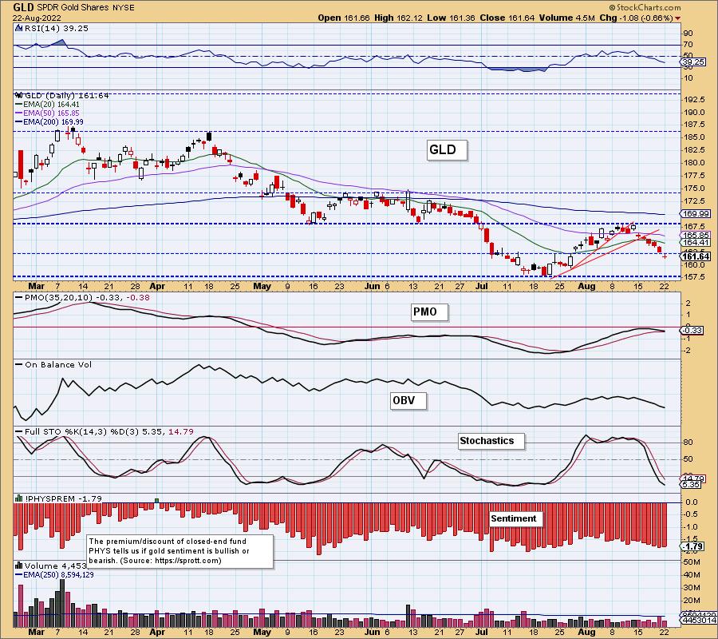
Task: Click the 165.85 EMA price tag
Action: pyautogui.click(x=695, y=235)
